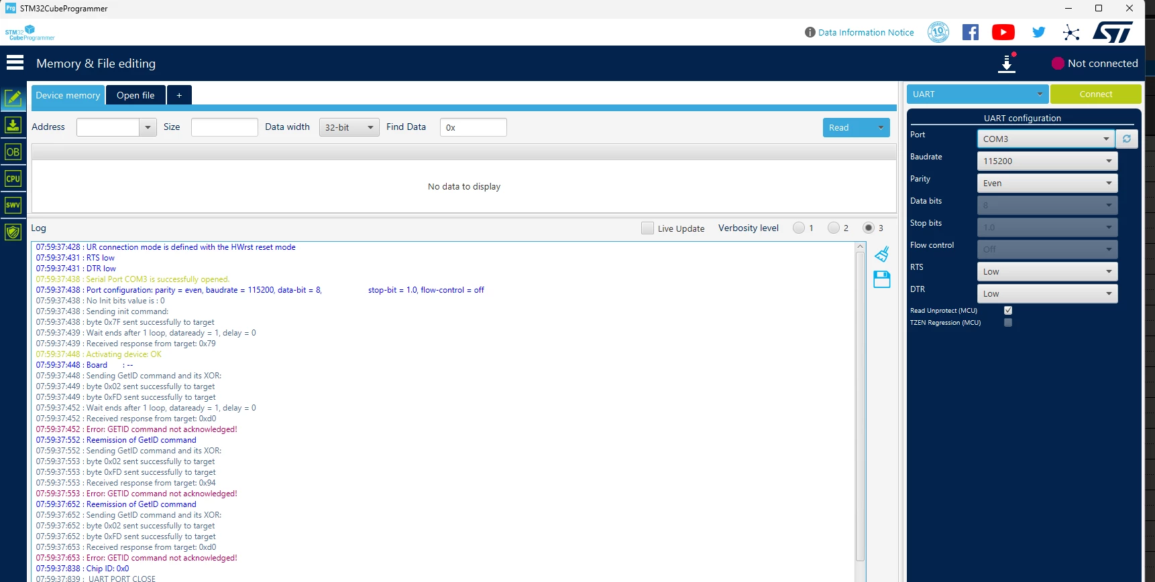This screenshot has height=582, width=1155.
Task: Expand the Address dropdown arrow
Action: coord(148,127)
